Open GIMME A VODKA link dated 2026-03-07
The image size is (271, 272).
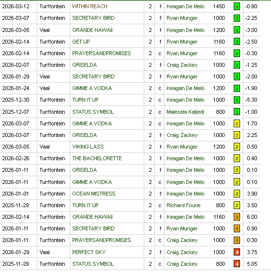(92, 123)
